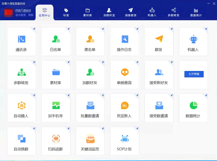Launch the 群发 mass message tool
This screenshot has width=217, height=161.
click(159, 41)
